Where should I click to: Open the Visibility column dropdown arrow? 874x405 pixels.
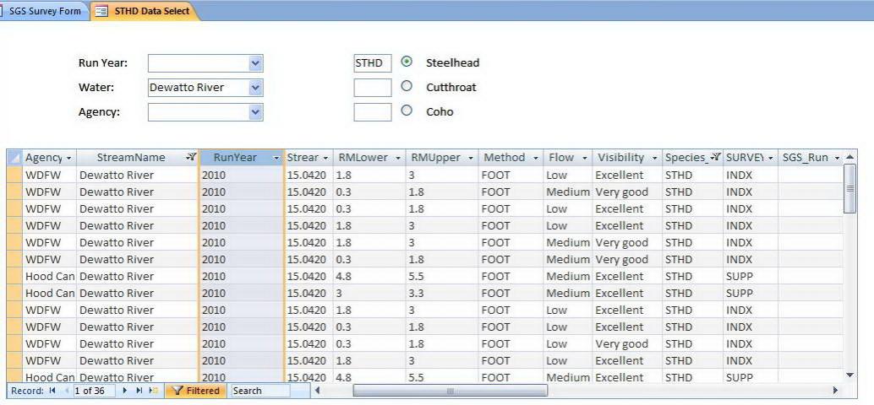point(654,158)
